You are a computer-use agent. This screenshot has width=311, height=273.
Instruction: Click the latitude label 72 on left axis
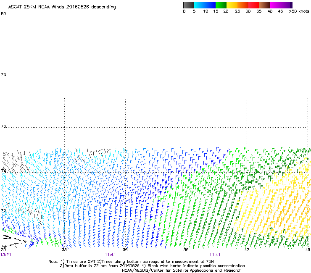pos(3,210)
